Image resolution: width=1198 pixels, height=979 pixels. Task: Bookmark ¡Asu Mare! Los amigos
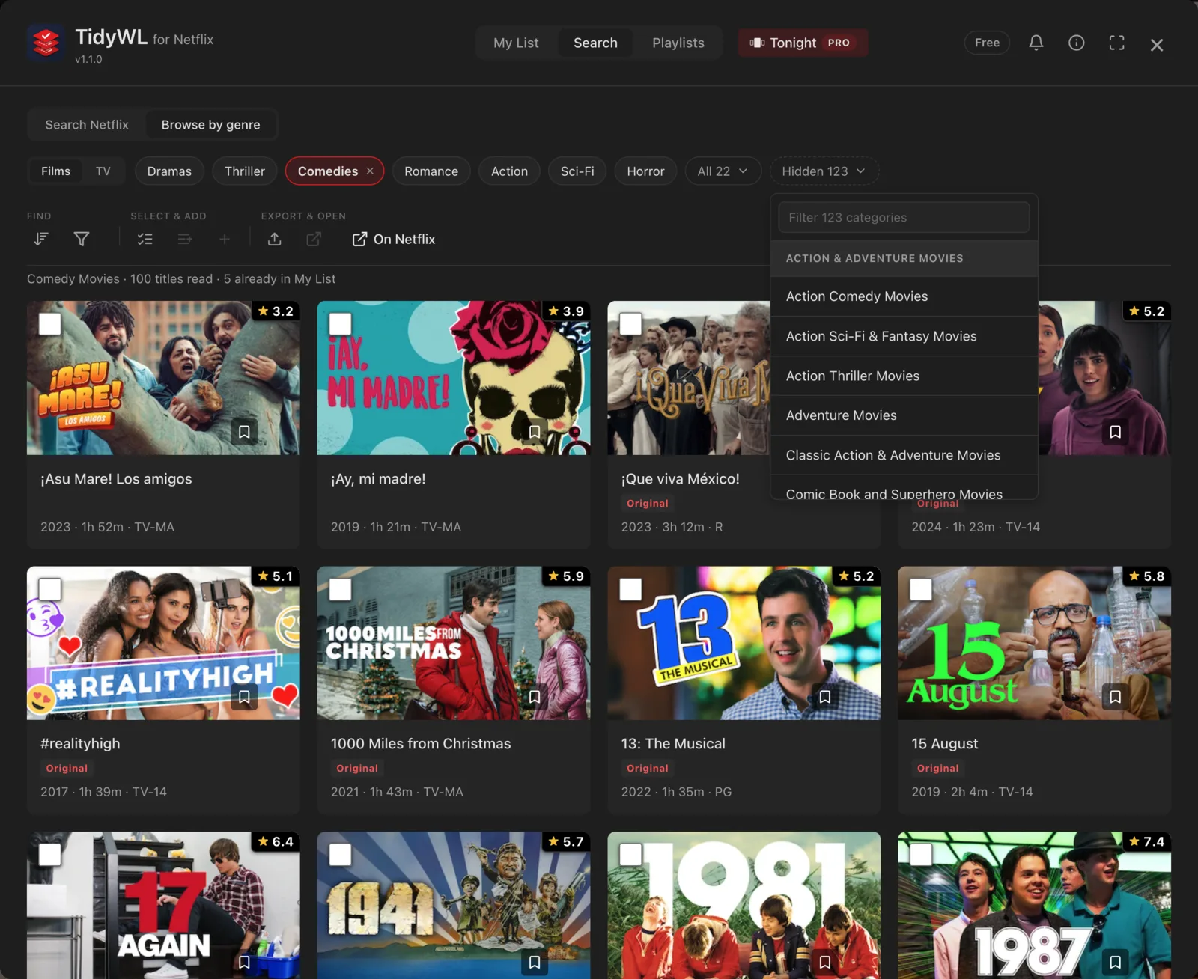click(244, 432)
